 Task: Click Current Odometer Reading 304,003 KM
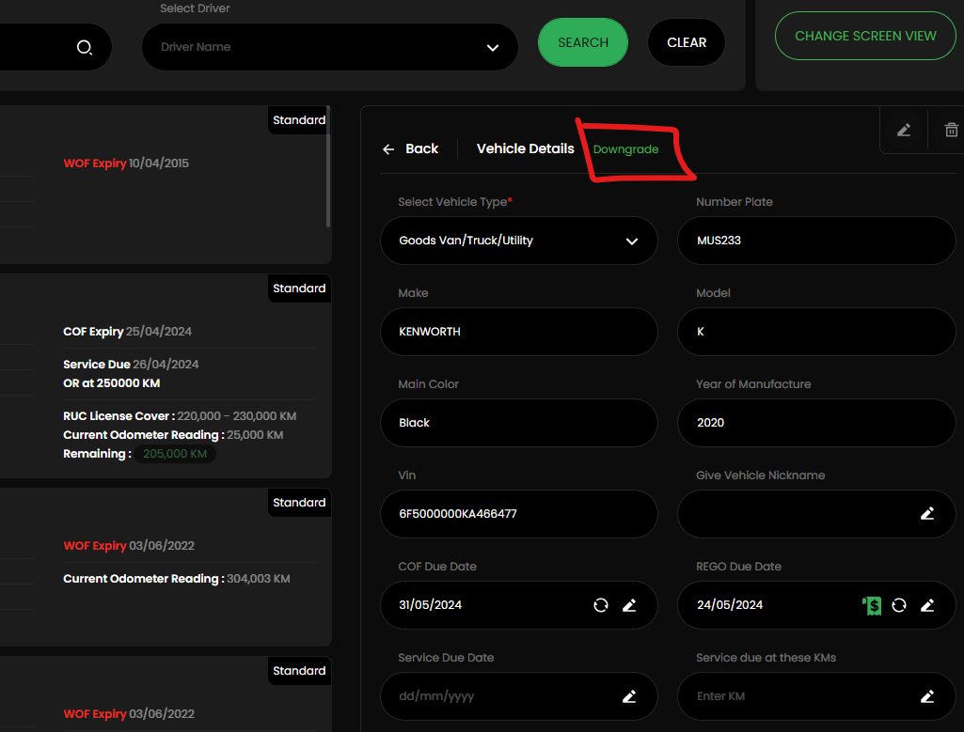(x=177, y=579)
